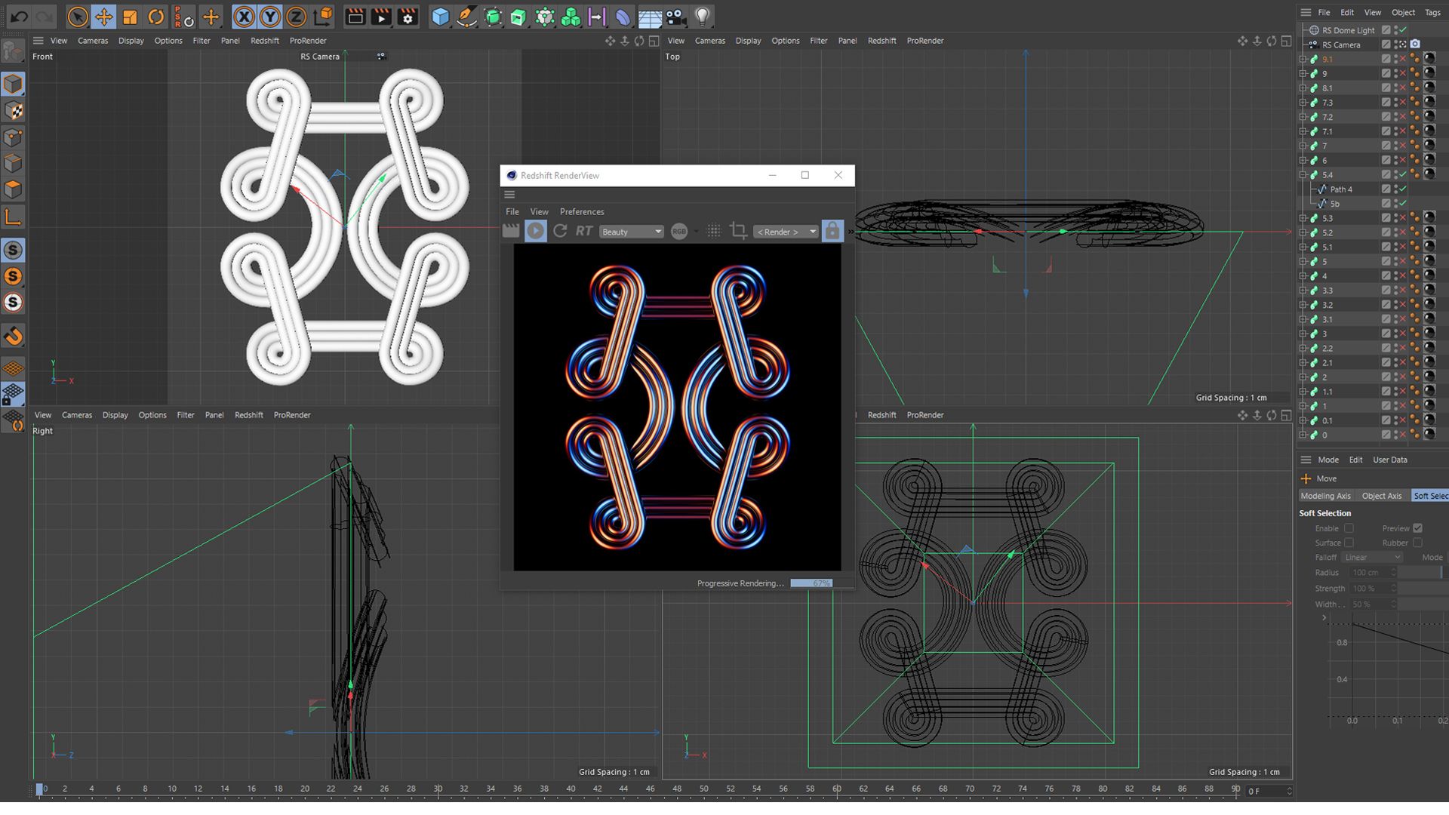
Task: Click the Extrude generator green cube icon
Action: click(518, 16)
